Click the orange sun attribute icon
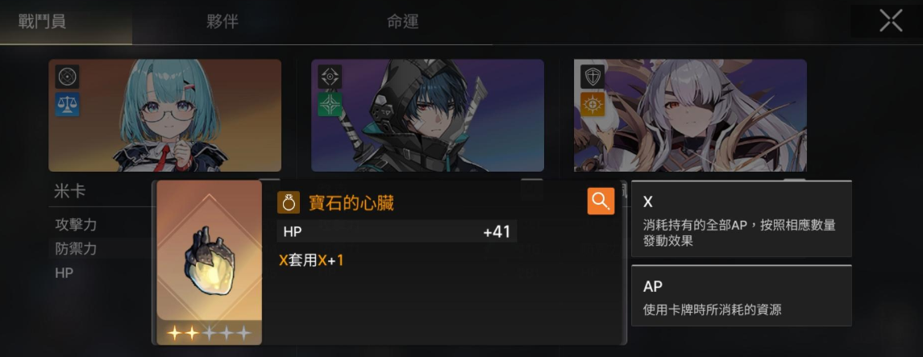The image size is (923, 357). point(592,104)
